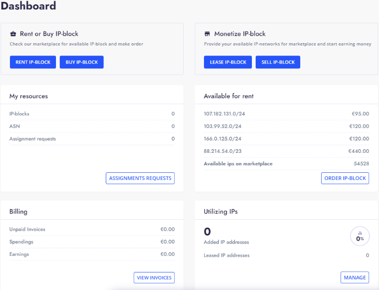Choose the SELL IP-BLOCK button
The width and height of the screenshot is (379, 290).
(x=278, y=62)
